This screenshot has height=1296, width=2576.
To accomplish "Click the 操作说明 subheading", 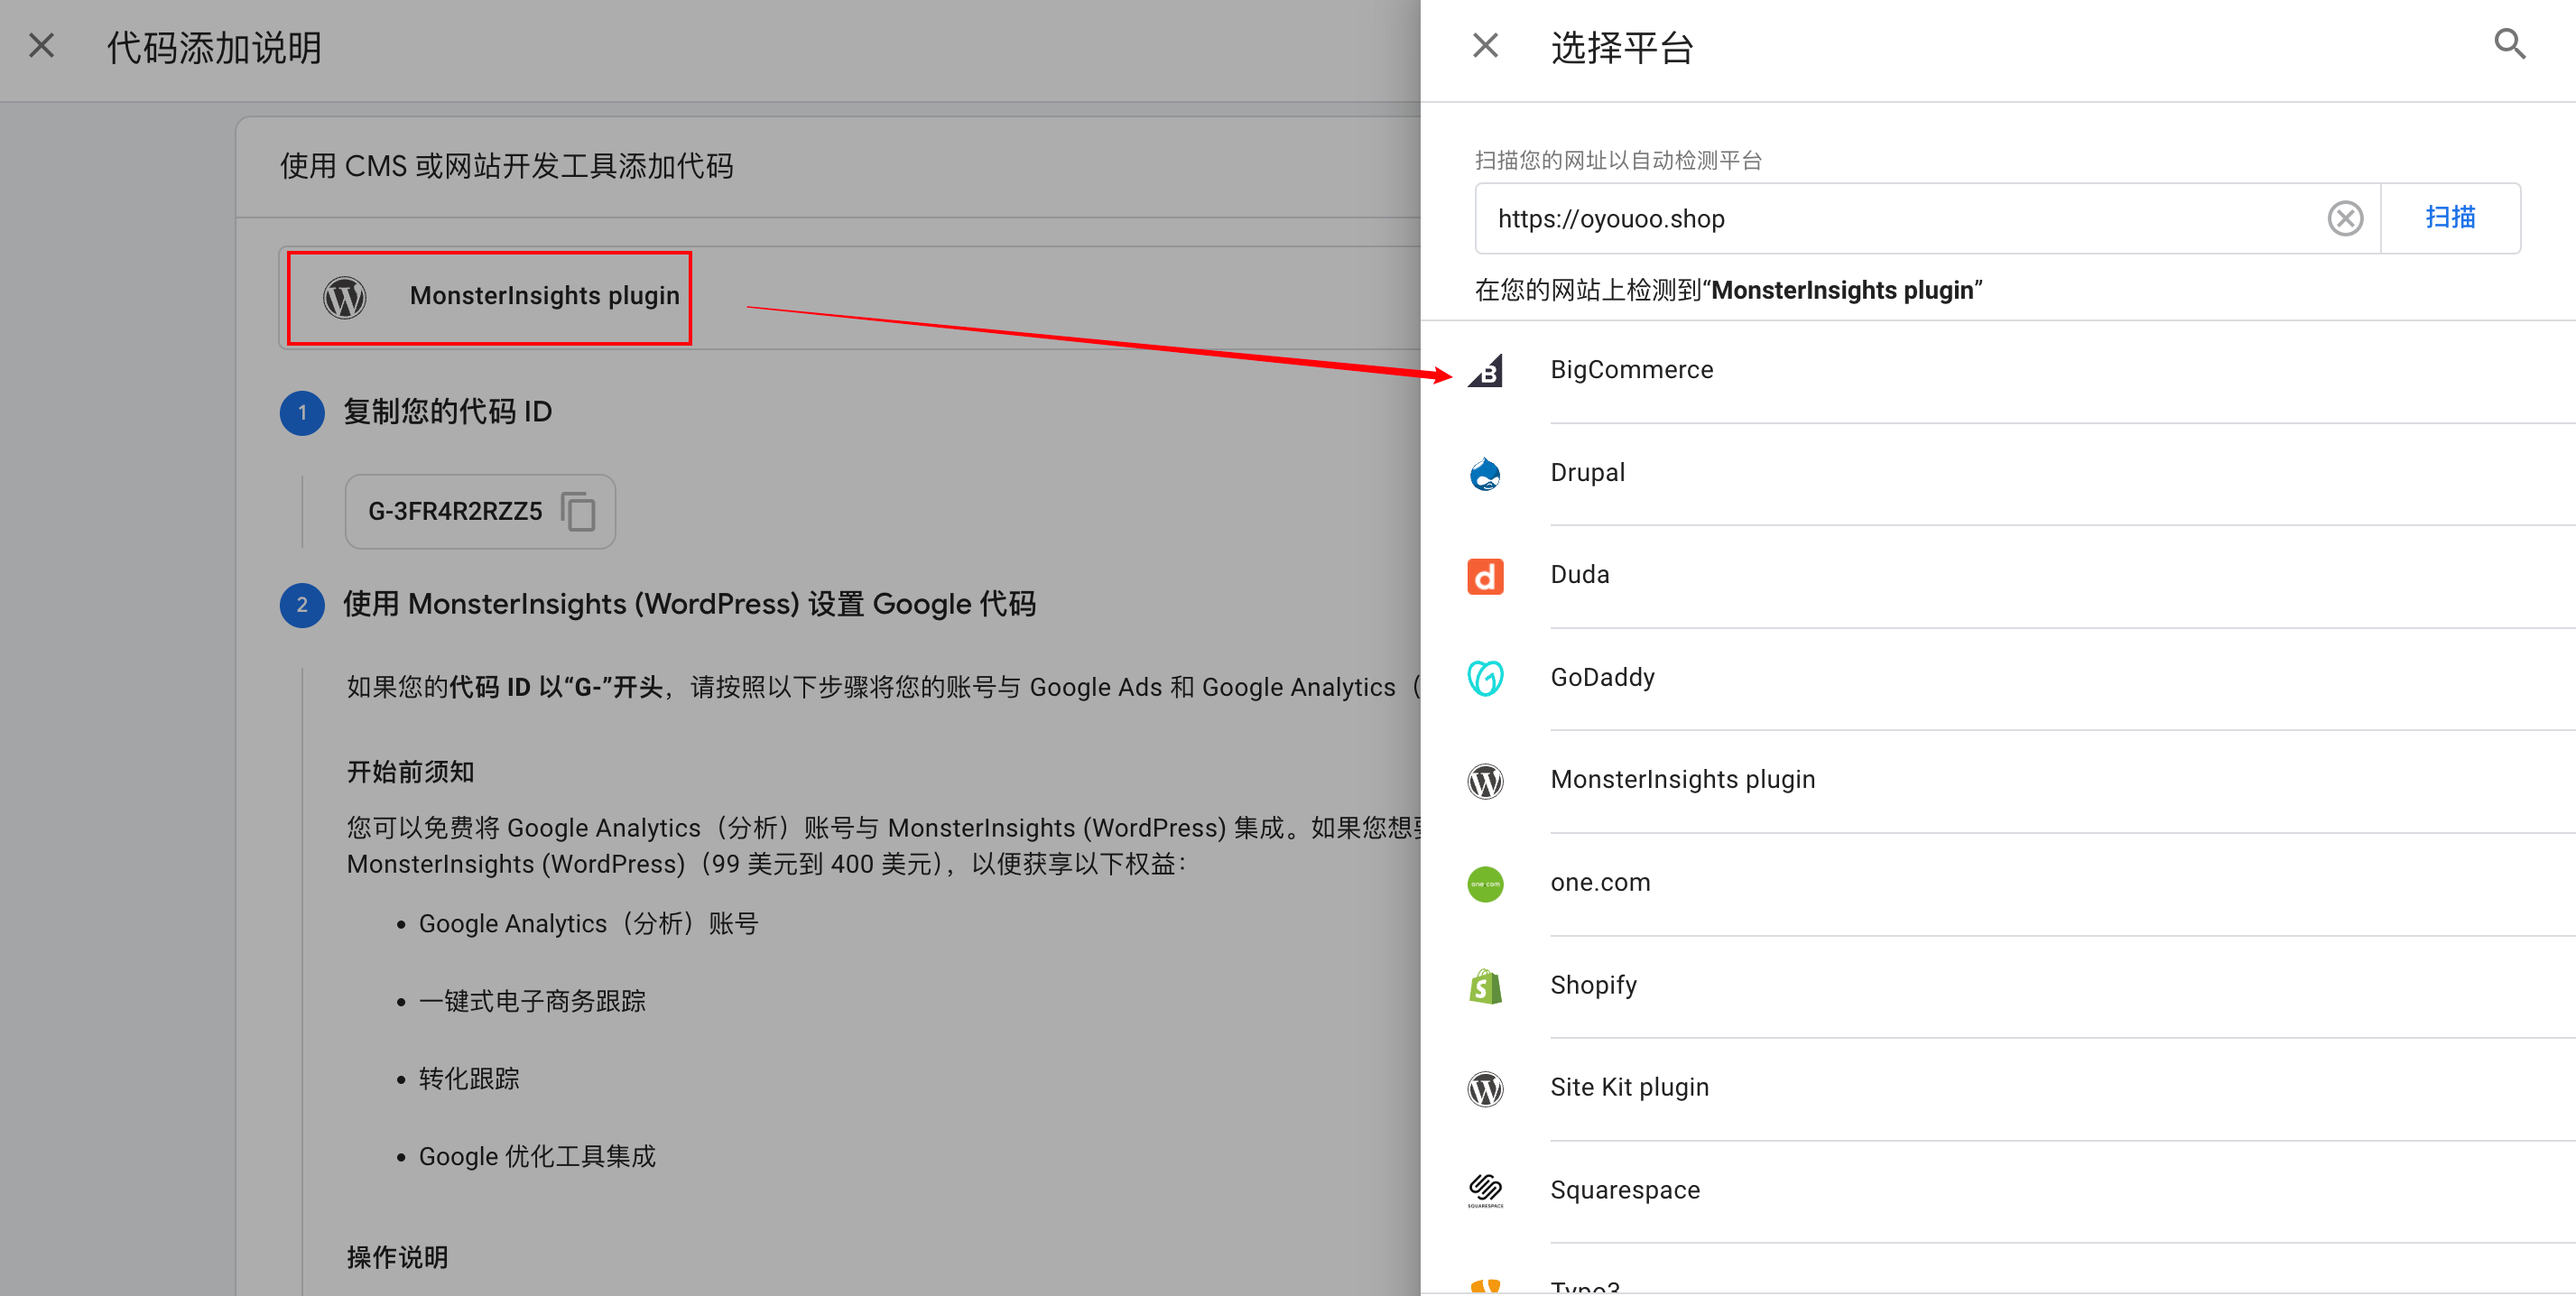I will click(397, 1258).
